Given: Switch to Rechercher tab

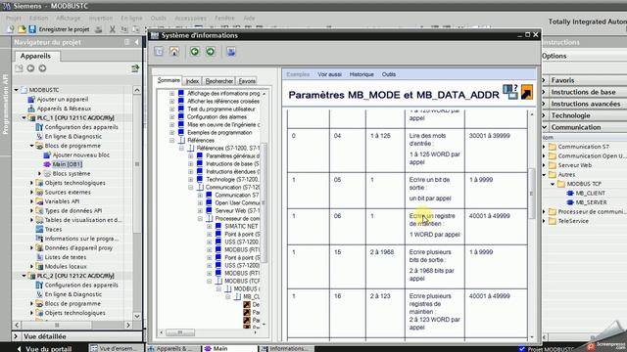Looking at the screenshot, I should tap(218, 81).
